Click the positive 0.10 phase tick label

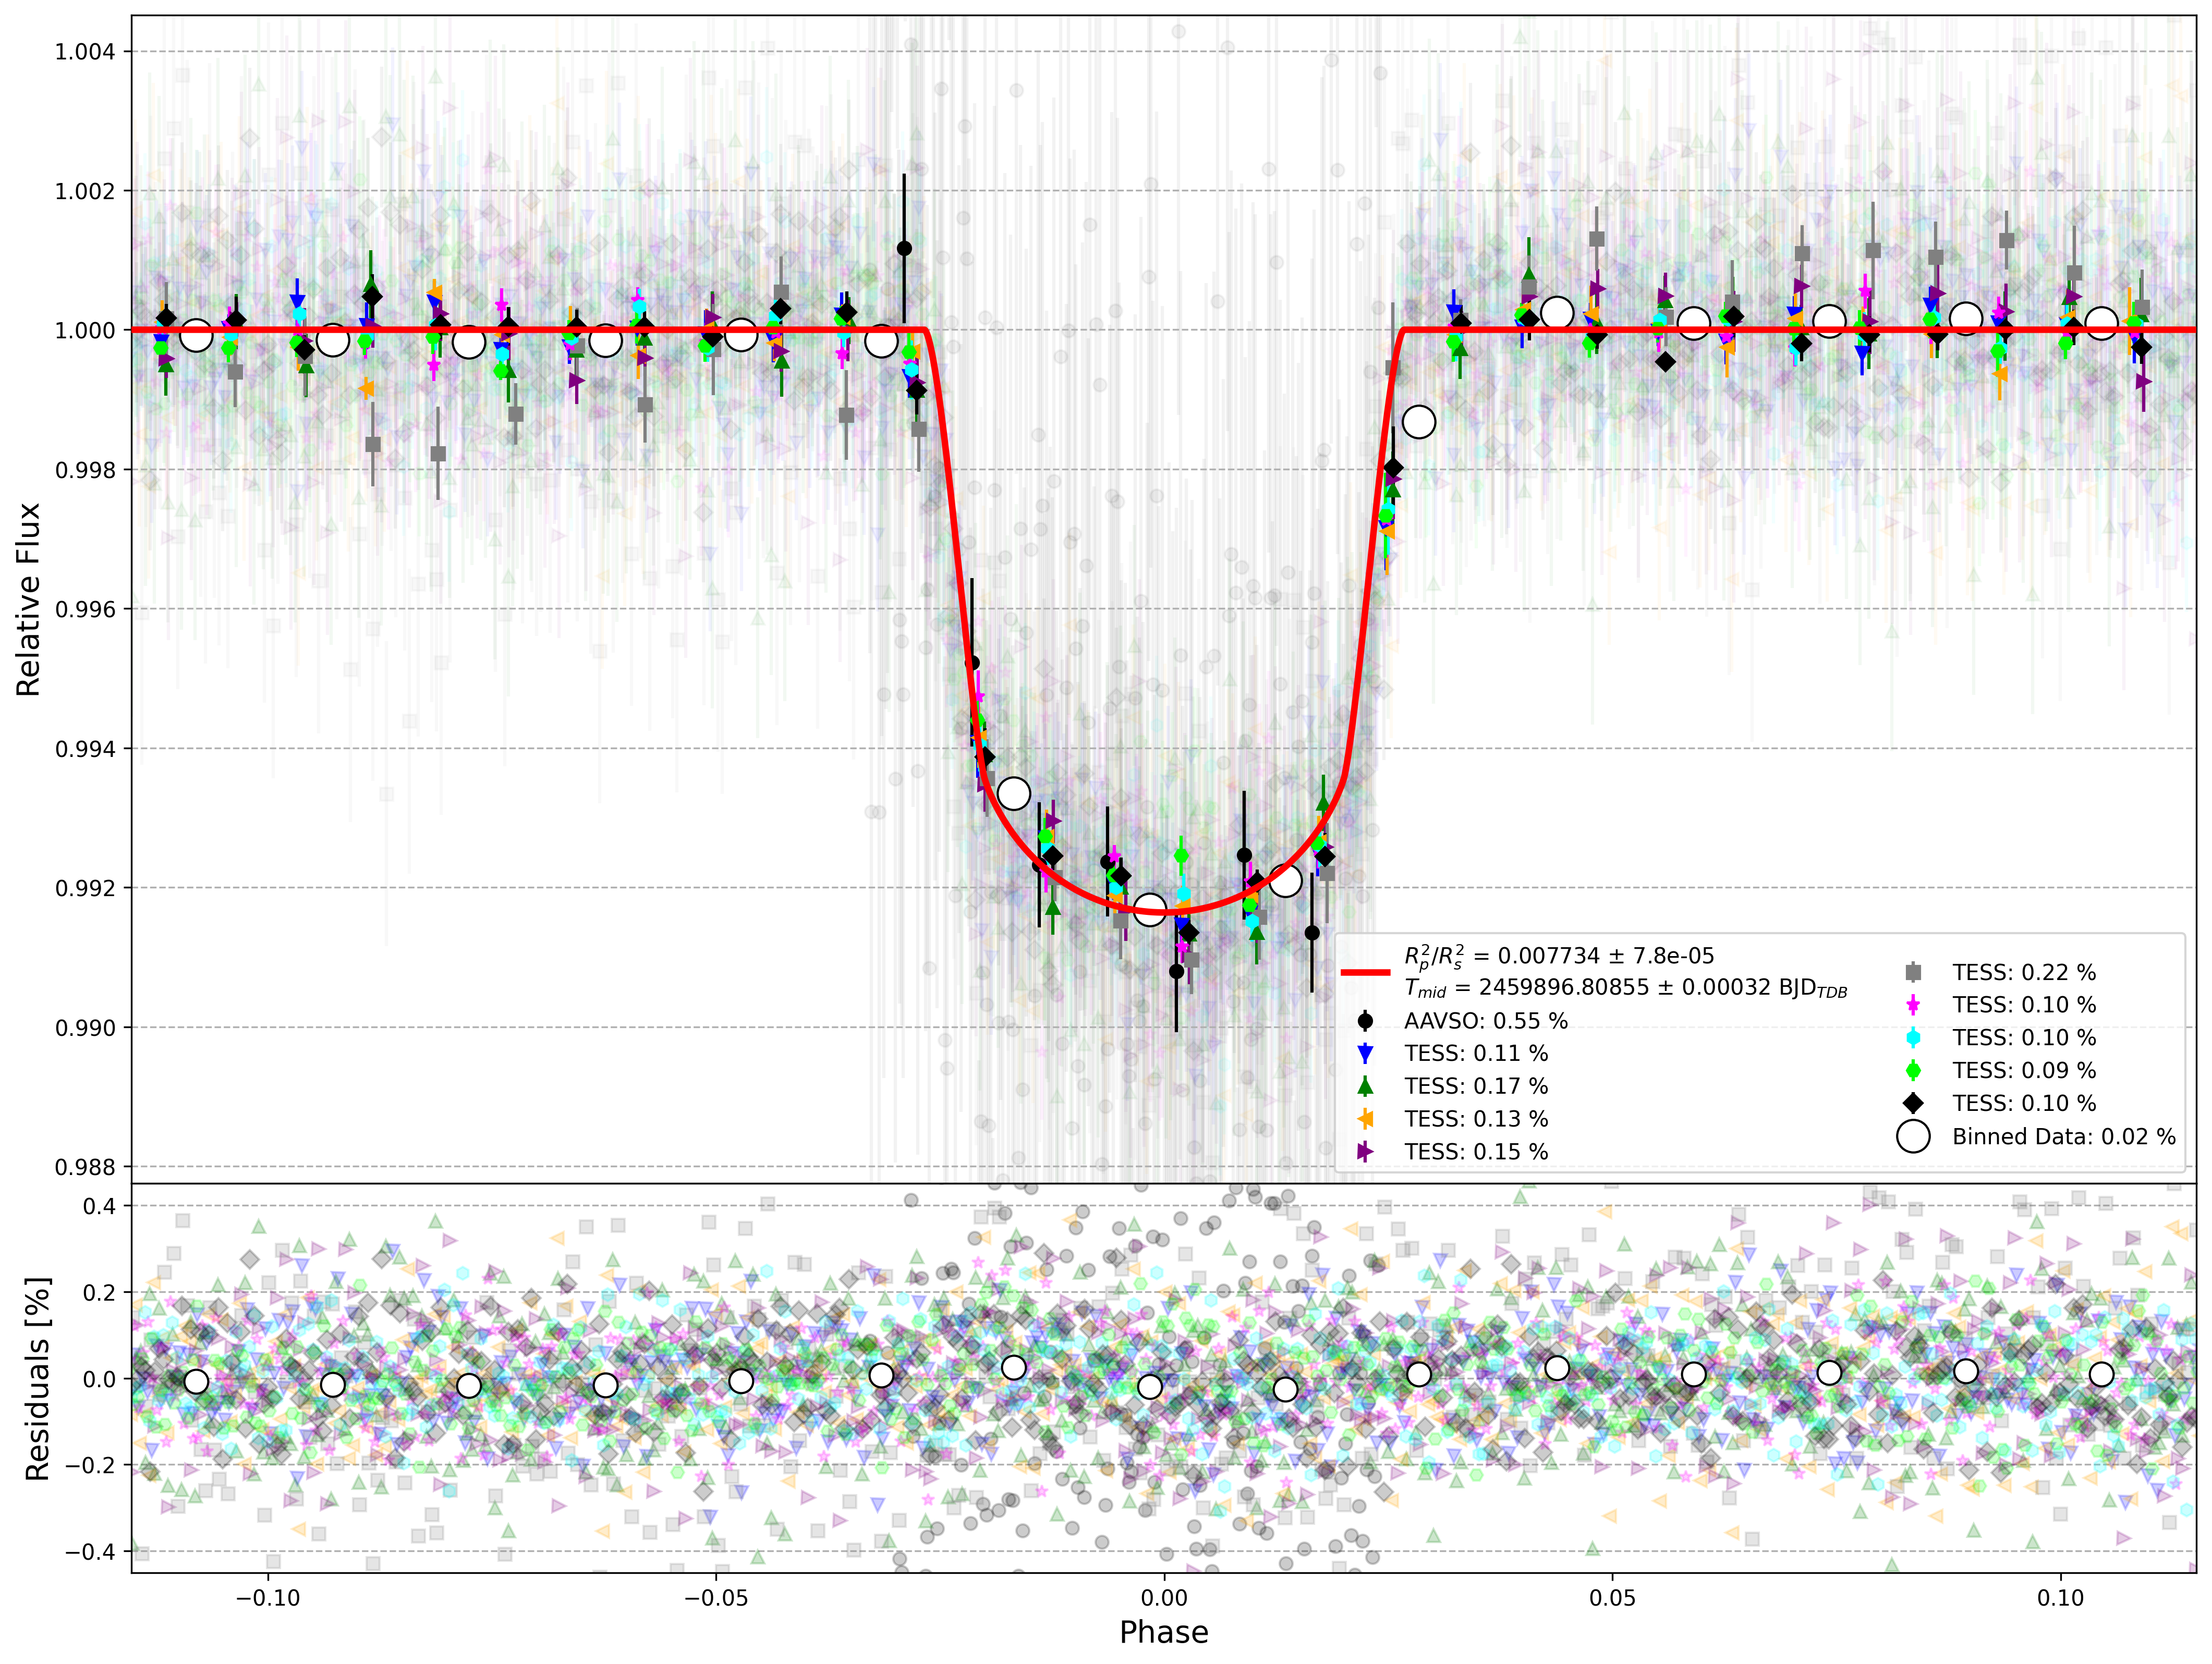(2061, 1598)
